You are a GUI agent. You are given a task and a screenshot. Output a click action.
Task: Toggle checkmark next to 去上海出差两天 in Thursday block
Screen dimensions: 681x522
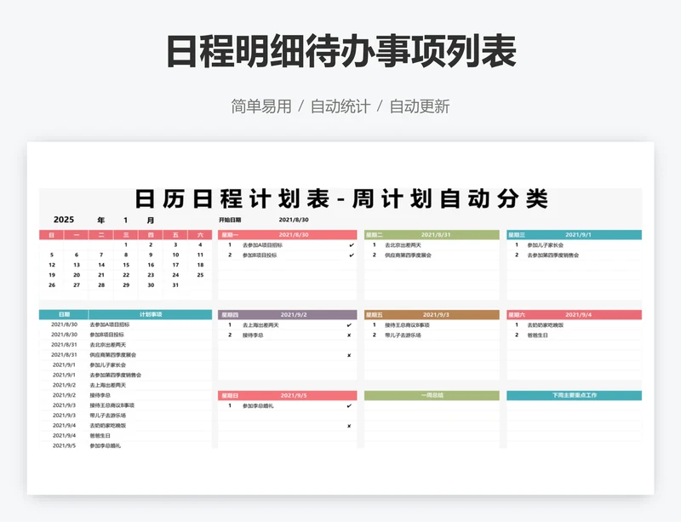[x=349, y=325]
